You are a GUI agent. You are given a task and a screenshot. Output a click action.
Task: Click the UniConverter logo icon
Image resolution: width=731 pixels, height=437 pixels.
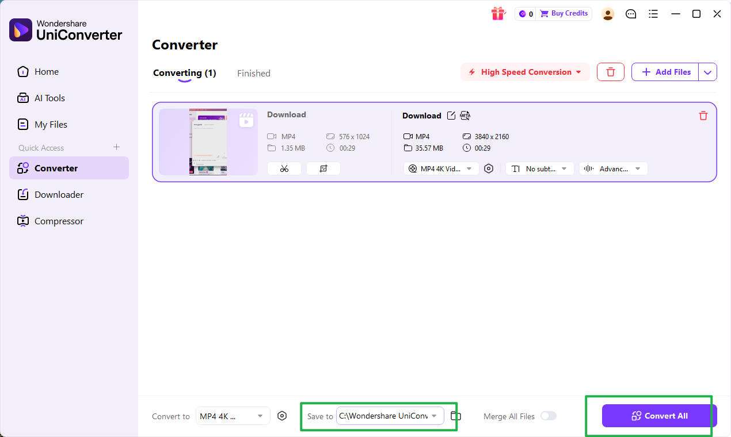pyautogui.click(x=21, y=30)
